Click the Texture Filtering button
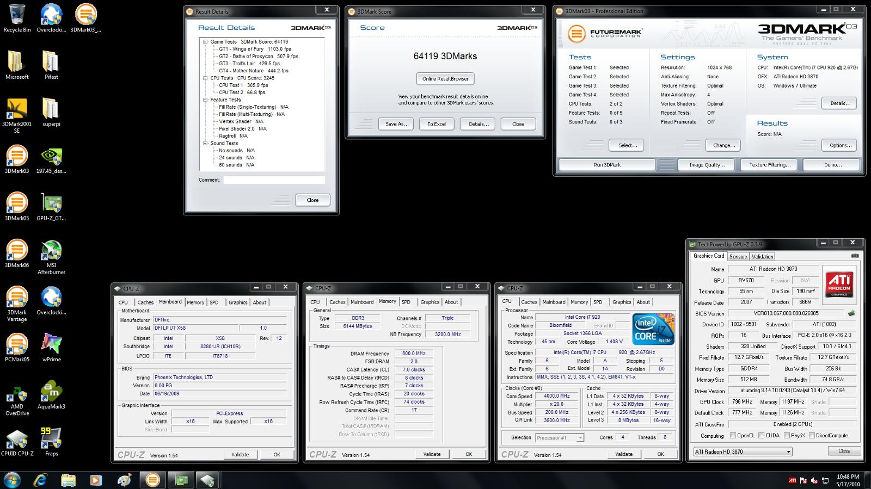Screen dimensions: 871x489 (769, 165)
